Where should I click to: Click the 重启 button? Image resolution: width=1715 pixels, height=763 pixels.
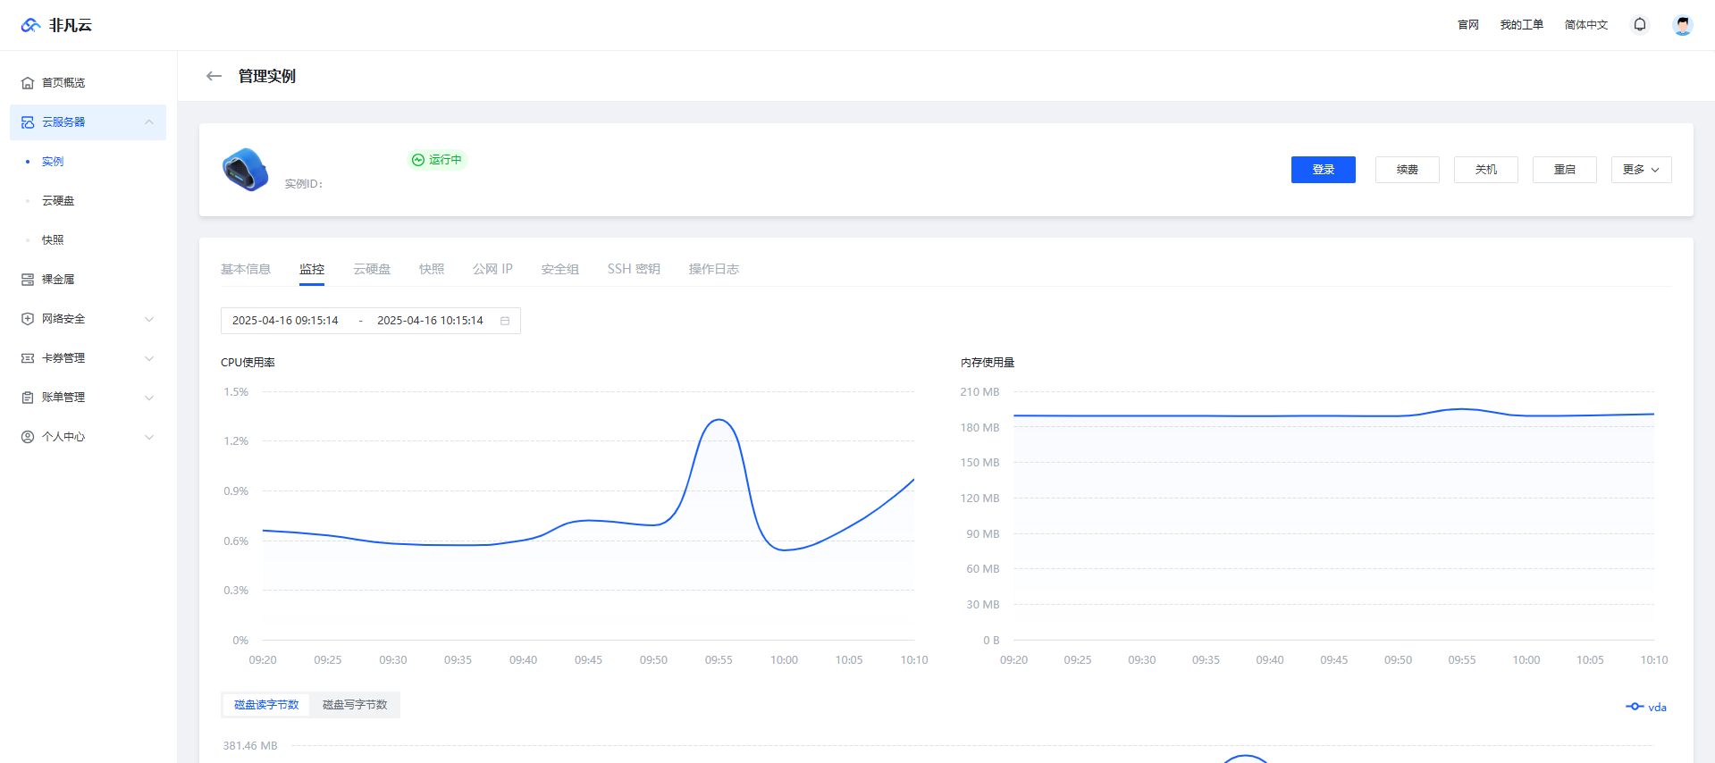(x=1564, y=170)
